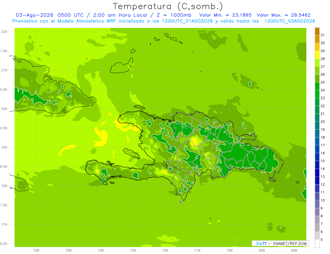Click the 22N latitude label
The height and width of the screenshot is (254, 330).
click(4, 32)
